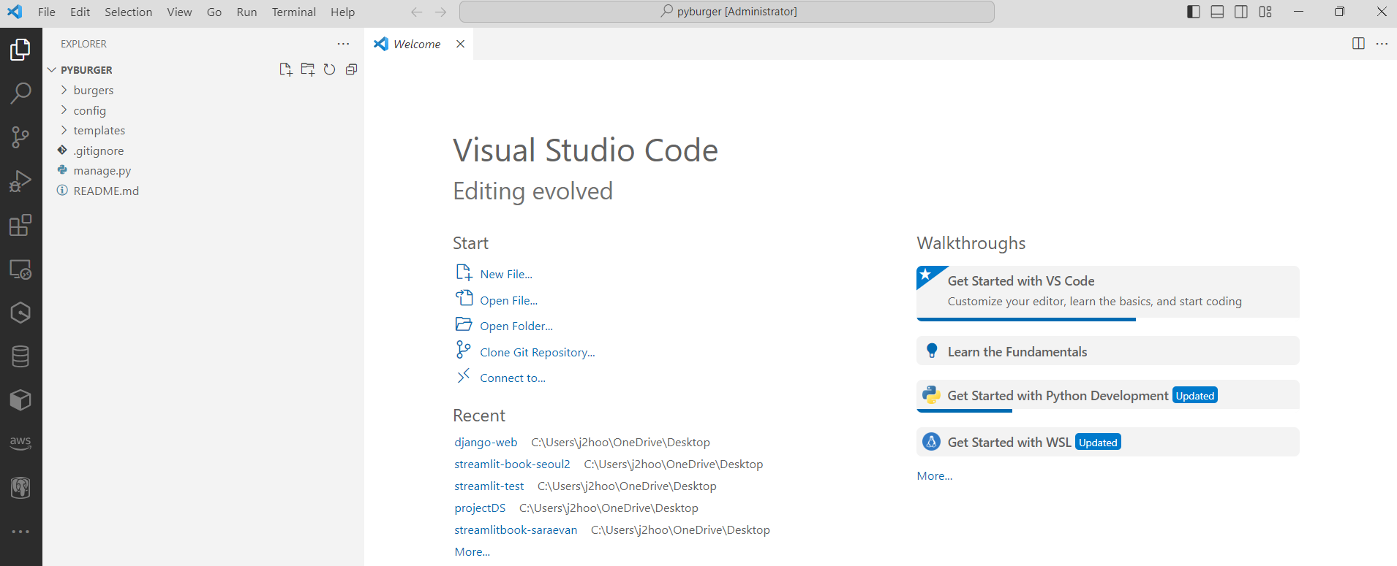The width and height of the screenshot is (1397, 566).
Task: Split the editor to the right
Action: 1358,44
